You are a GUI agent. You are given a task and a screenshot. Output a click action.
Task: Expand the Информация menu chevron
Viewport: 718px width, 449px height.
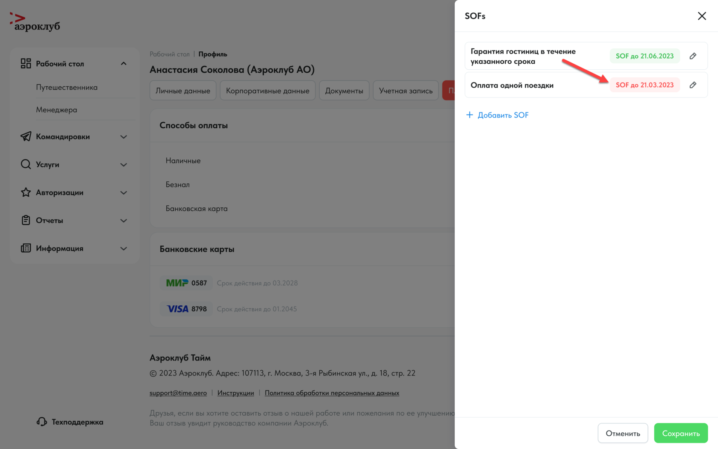(x=124, y=248)
